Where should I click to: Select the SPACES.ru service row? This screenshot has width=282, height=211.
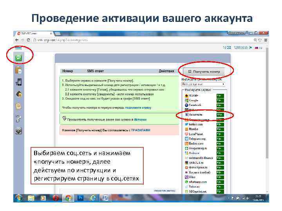(x=204, y=163)
